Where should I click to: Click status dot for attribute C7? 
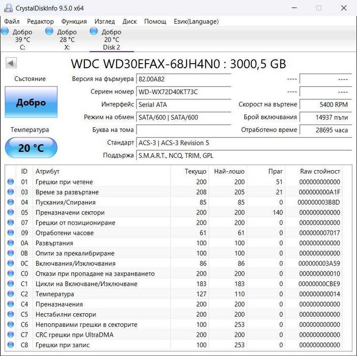[x=11, y=335]
